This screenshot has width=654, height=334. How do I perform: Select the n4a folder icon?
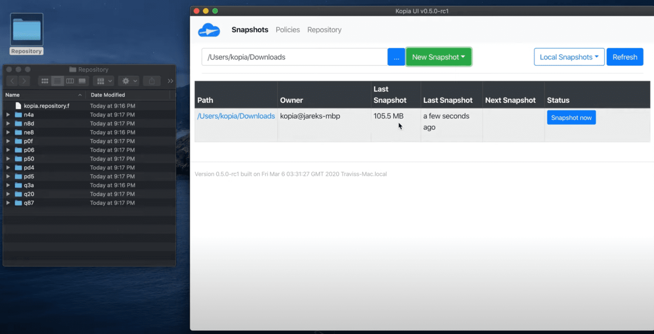(18, 115)
